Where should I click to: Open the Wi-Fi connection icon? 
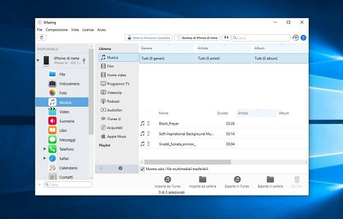tap(296, 38)
